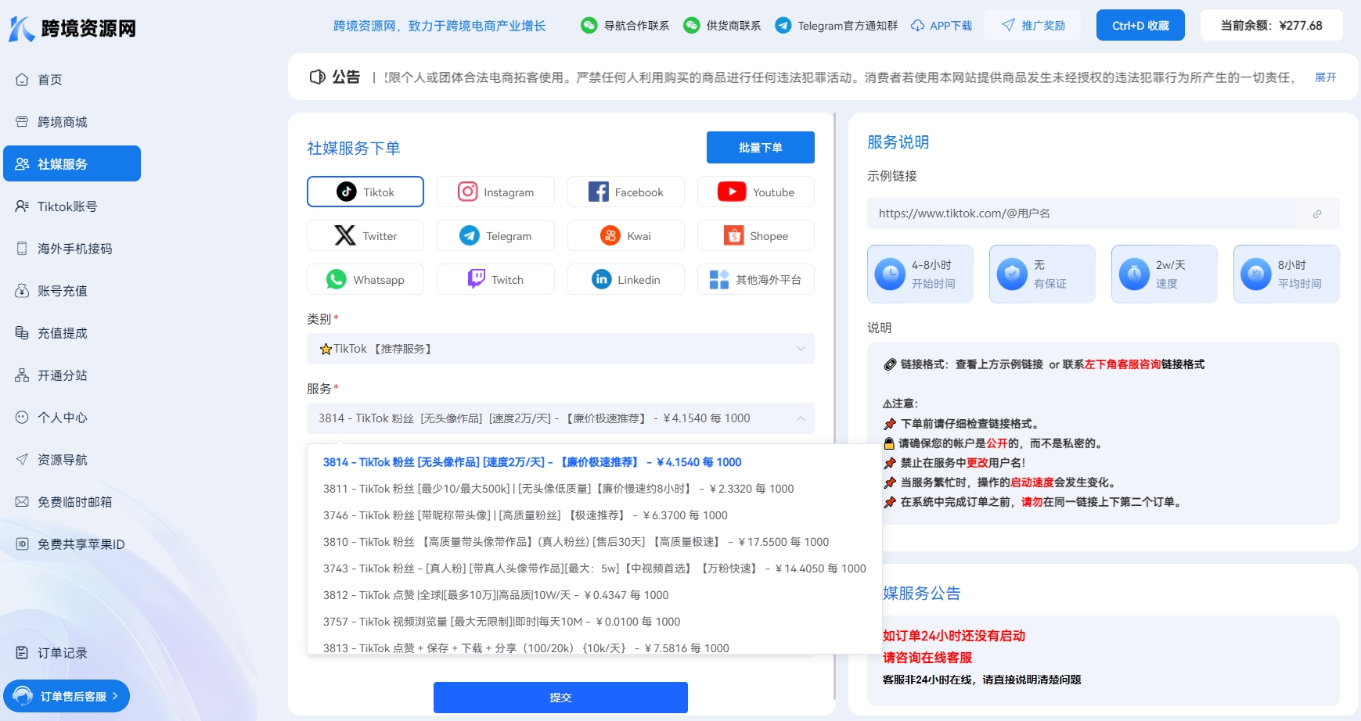The image size is (1361, 721).
Task: Click the 服务说明 heading
Action: 898,142
